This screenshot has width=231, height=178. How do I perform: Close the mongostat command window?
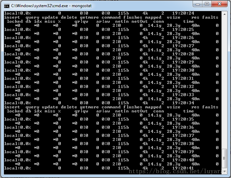point(219,4)
